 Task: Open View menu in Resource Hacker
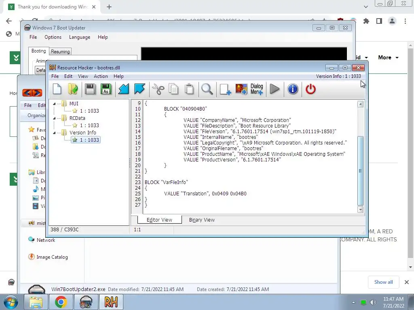[x=83, y=76]
